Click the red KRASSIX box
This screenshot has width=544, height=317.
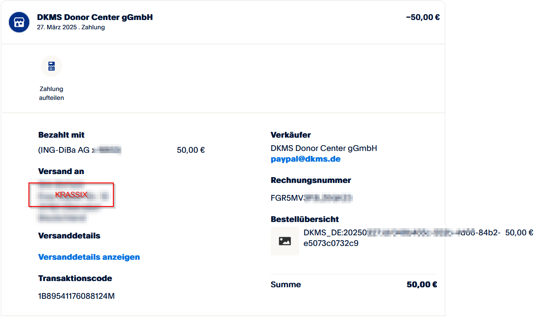click(x=71, y=194)
